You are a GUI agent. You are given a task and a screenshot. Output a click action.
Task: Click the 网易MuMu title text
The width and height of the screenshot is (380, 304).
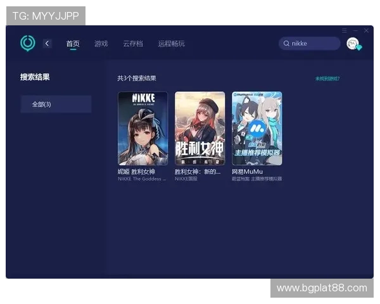click(x=247, y=172)
